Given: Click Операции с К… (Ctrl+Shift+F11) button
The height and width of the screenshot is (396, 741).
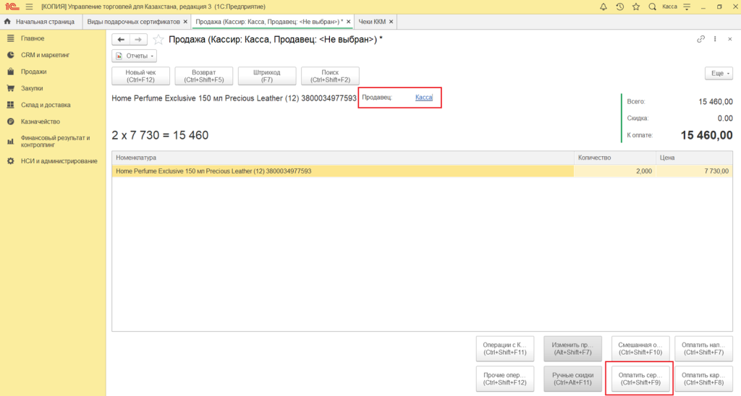Looking at the screenshot, I should coord(504,349).
